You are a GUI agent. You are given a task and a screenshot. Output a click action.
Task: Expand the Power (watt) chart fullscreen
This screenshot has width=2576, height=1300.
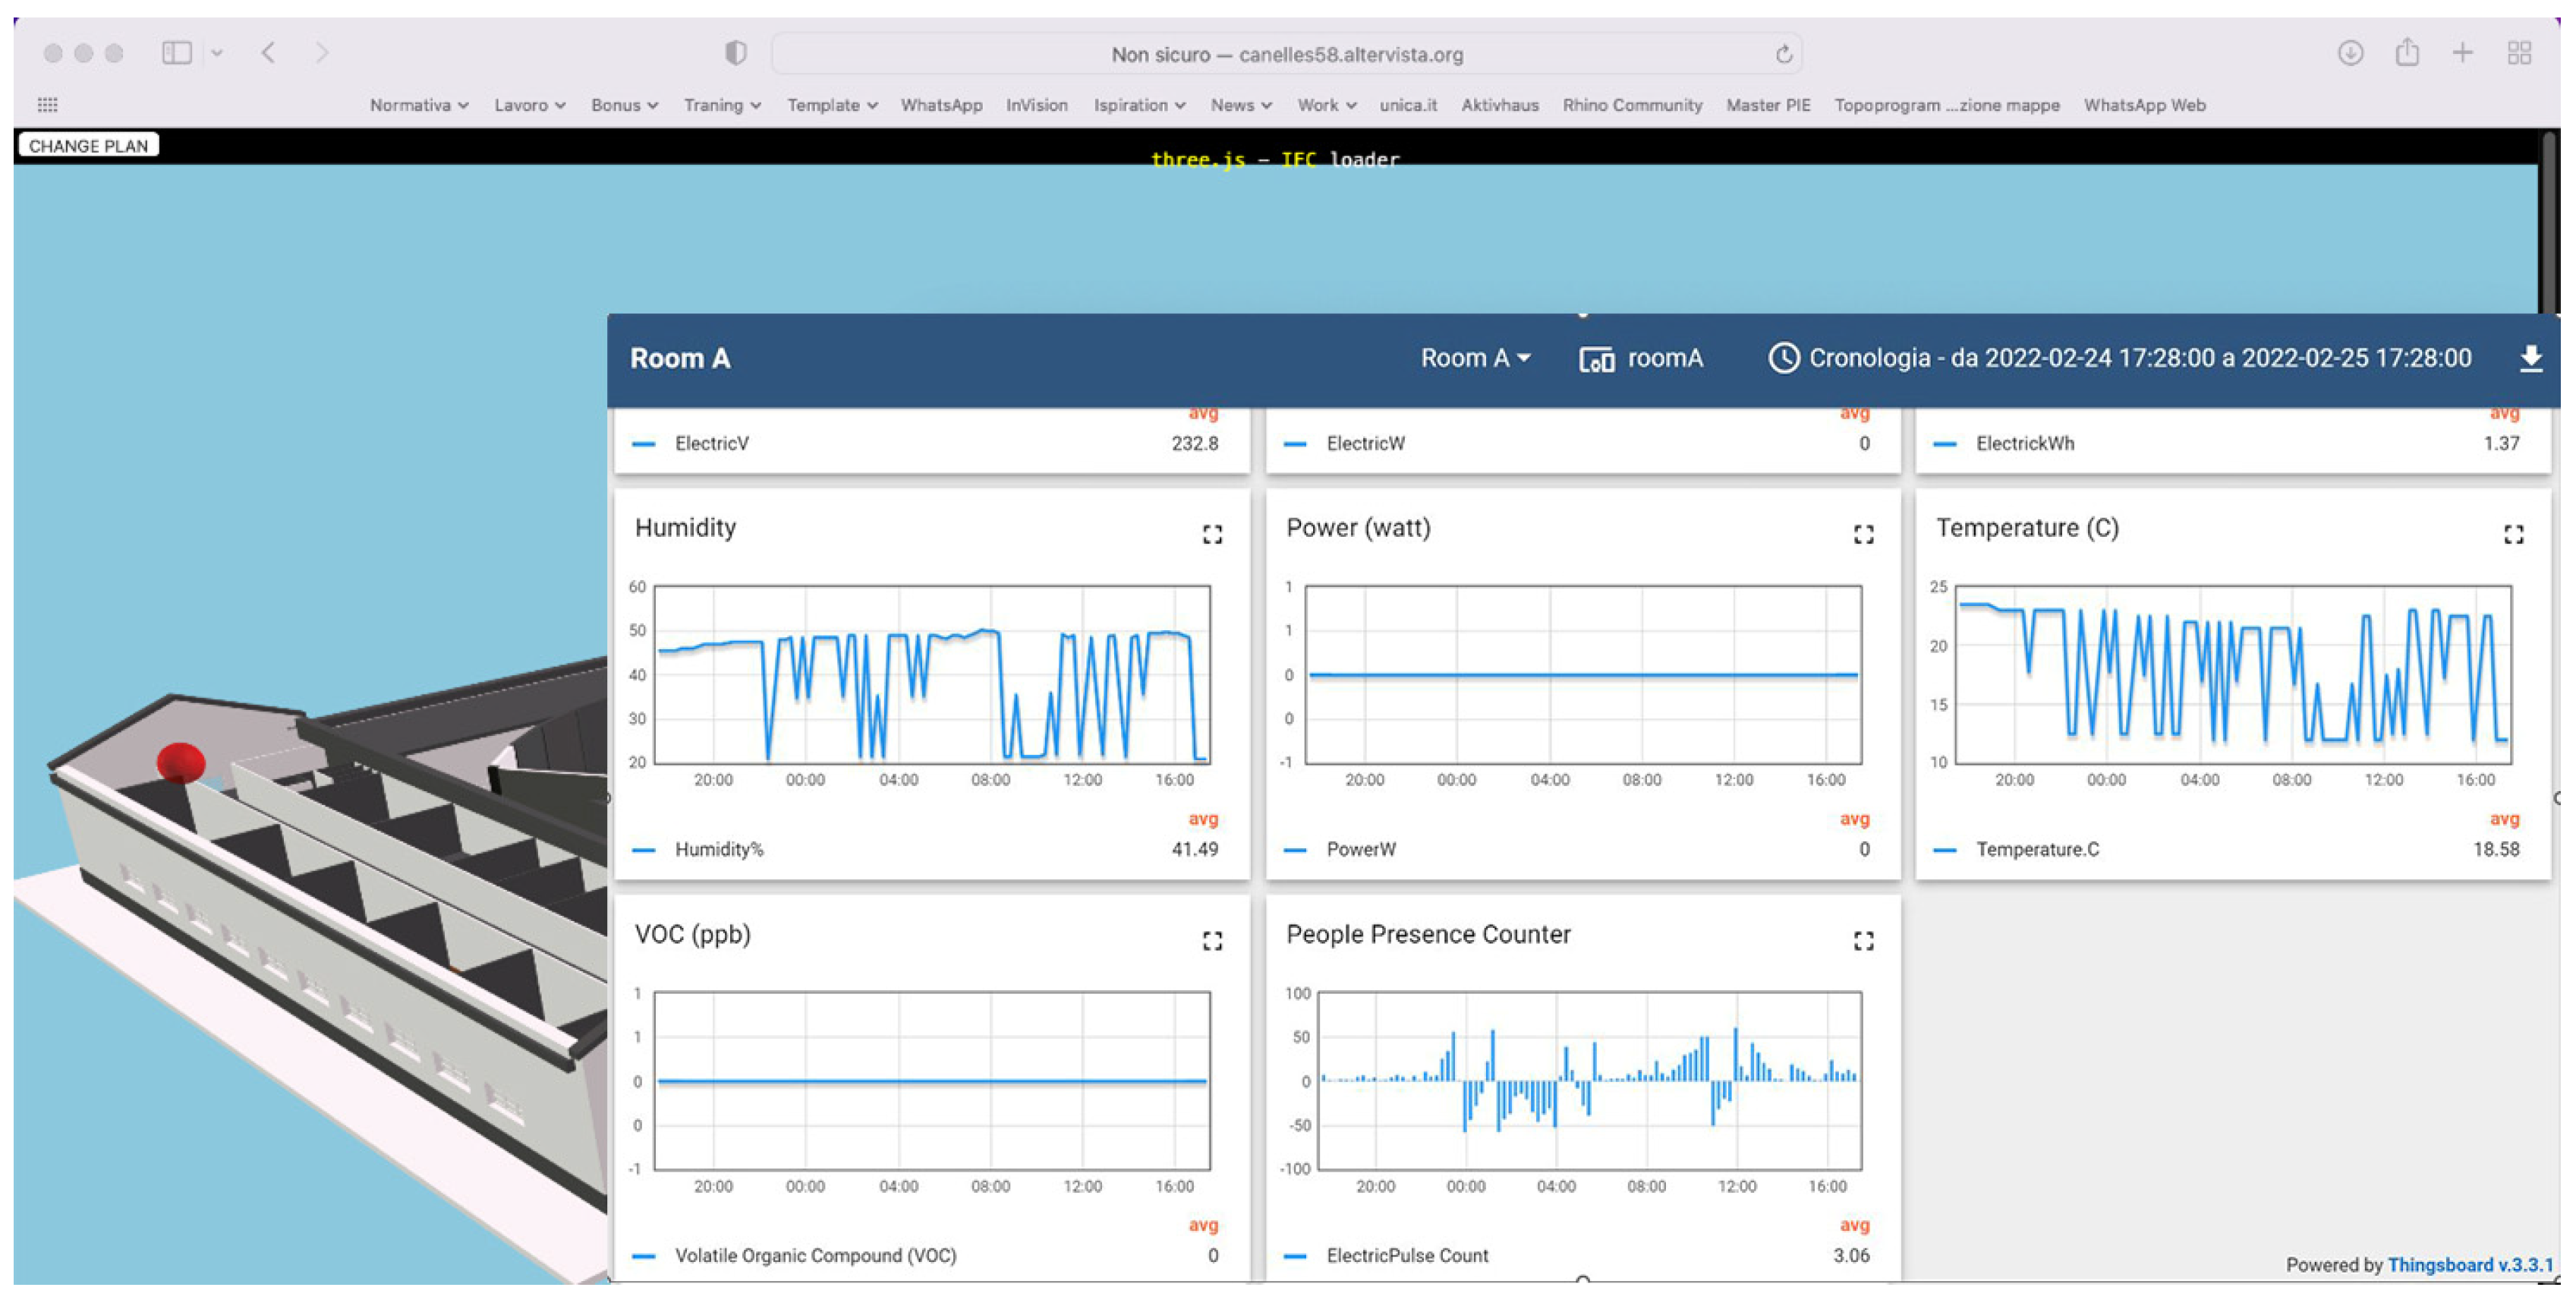(x=1863, y=535)
